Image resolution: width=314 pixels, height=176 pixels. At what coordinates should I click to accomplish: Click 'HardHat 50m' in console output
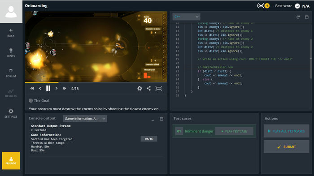[x=40, y=146]
